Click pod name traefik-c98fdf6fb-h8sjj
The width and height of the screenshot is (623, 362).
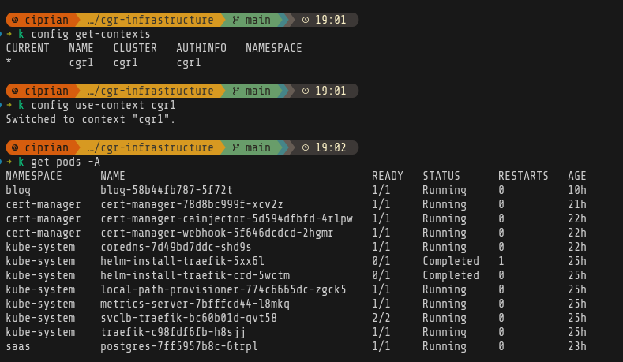173,333
